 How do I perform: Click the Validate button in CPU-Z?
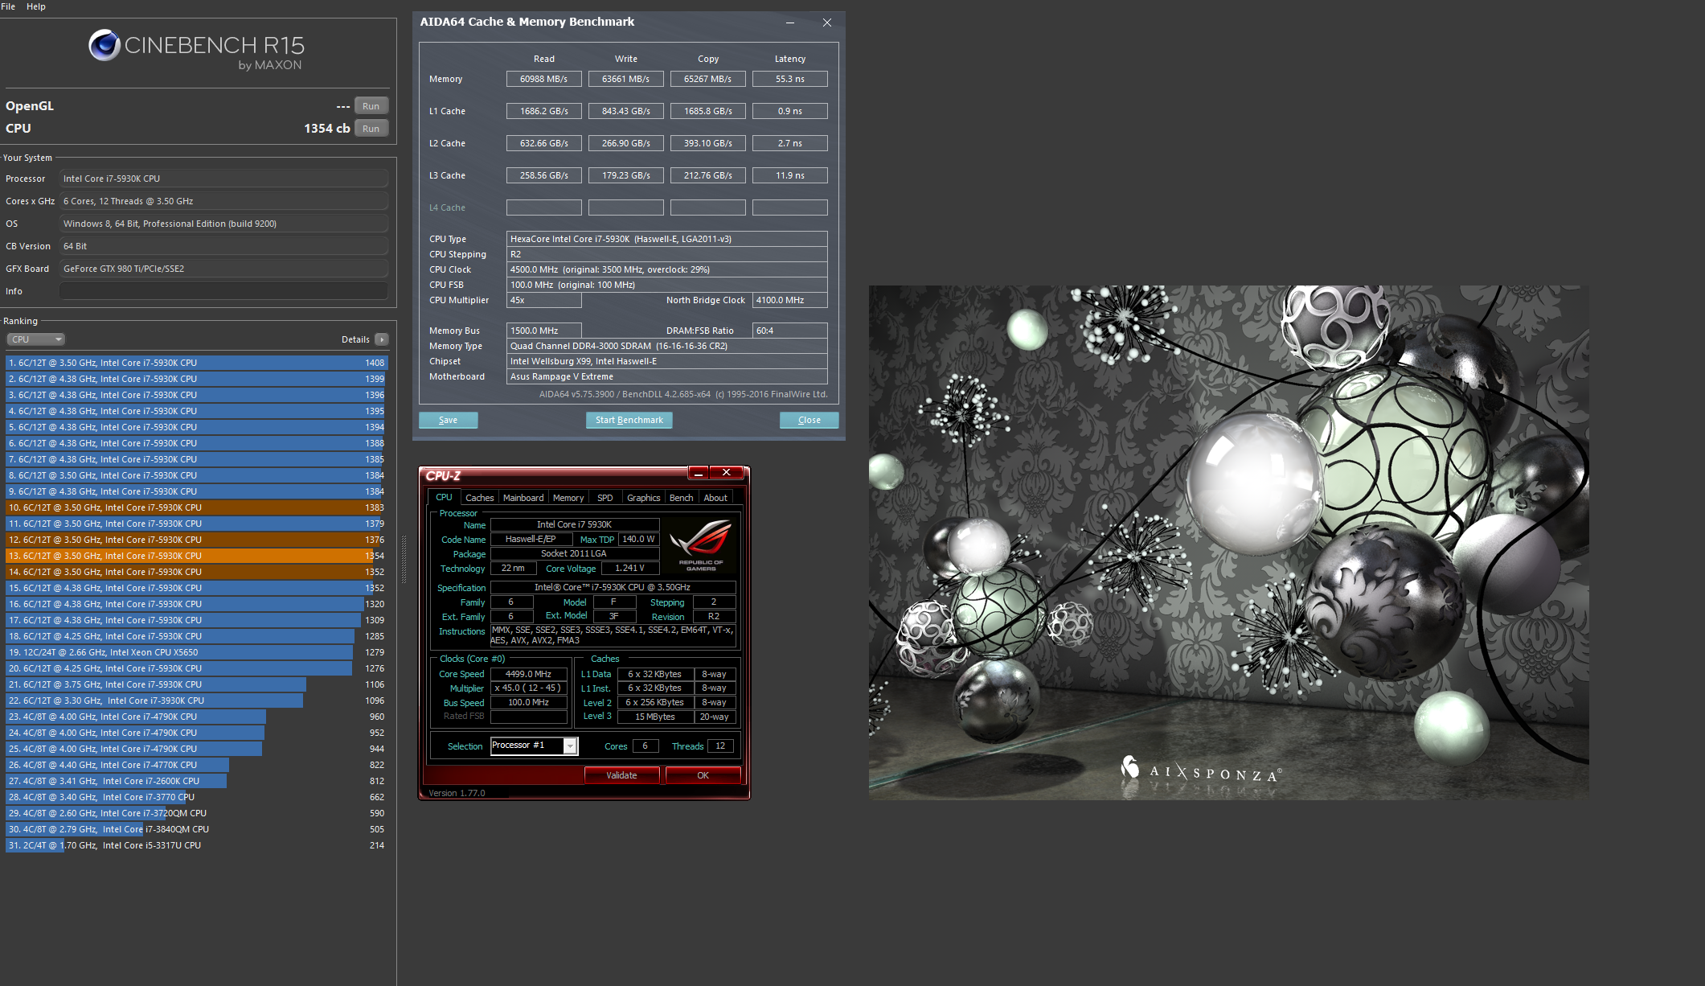(621, 775)
